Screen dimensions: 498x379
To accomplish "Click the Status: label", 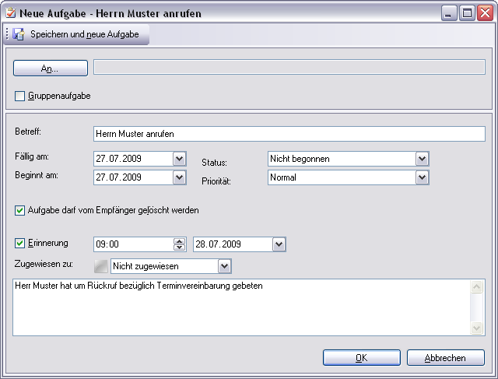I will click(215, 163).
